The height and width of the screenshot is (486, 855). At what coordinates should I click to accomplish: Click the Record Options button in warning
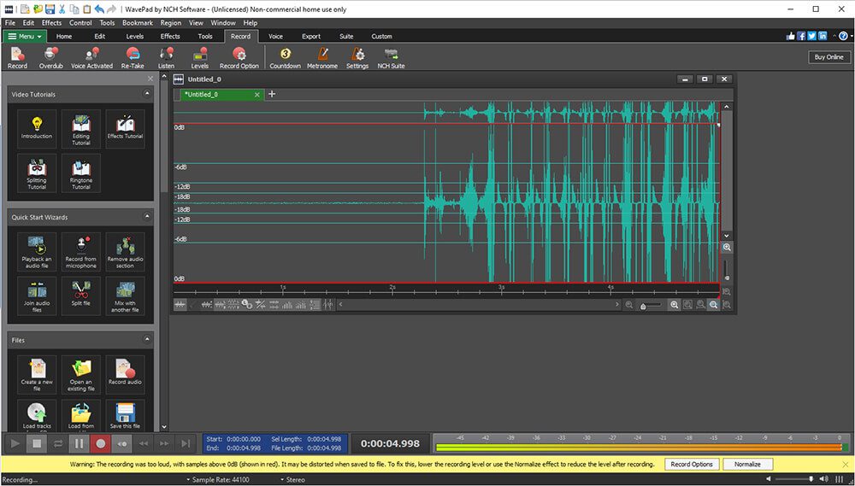[x=692, y=464]
